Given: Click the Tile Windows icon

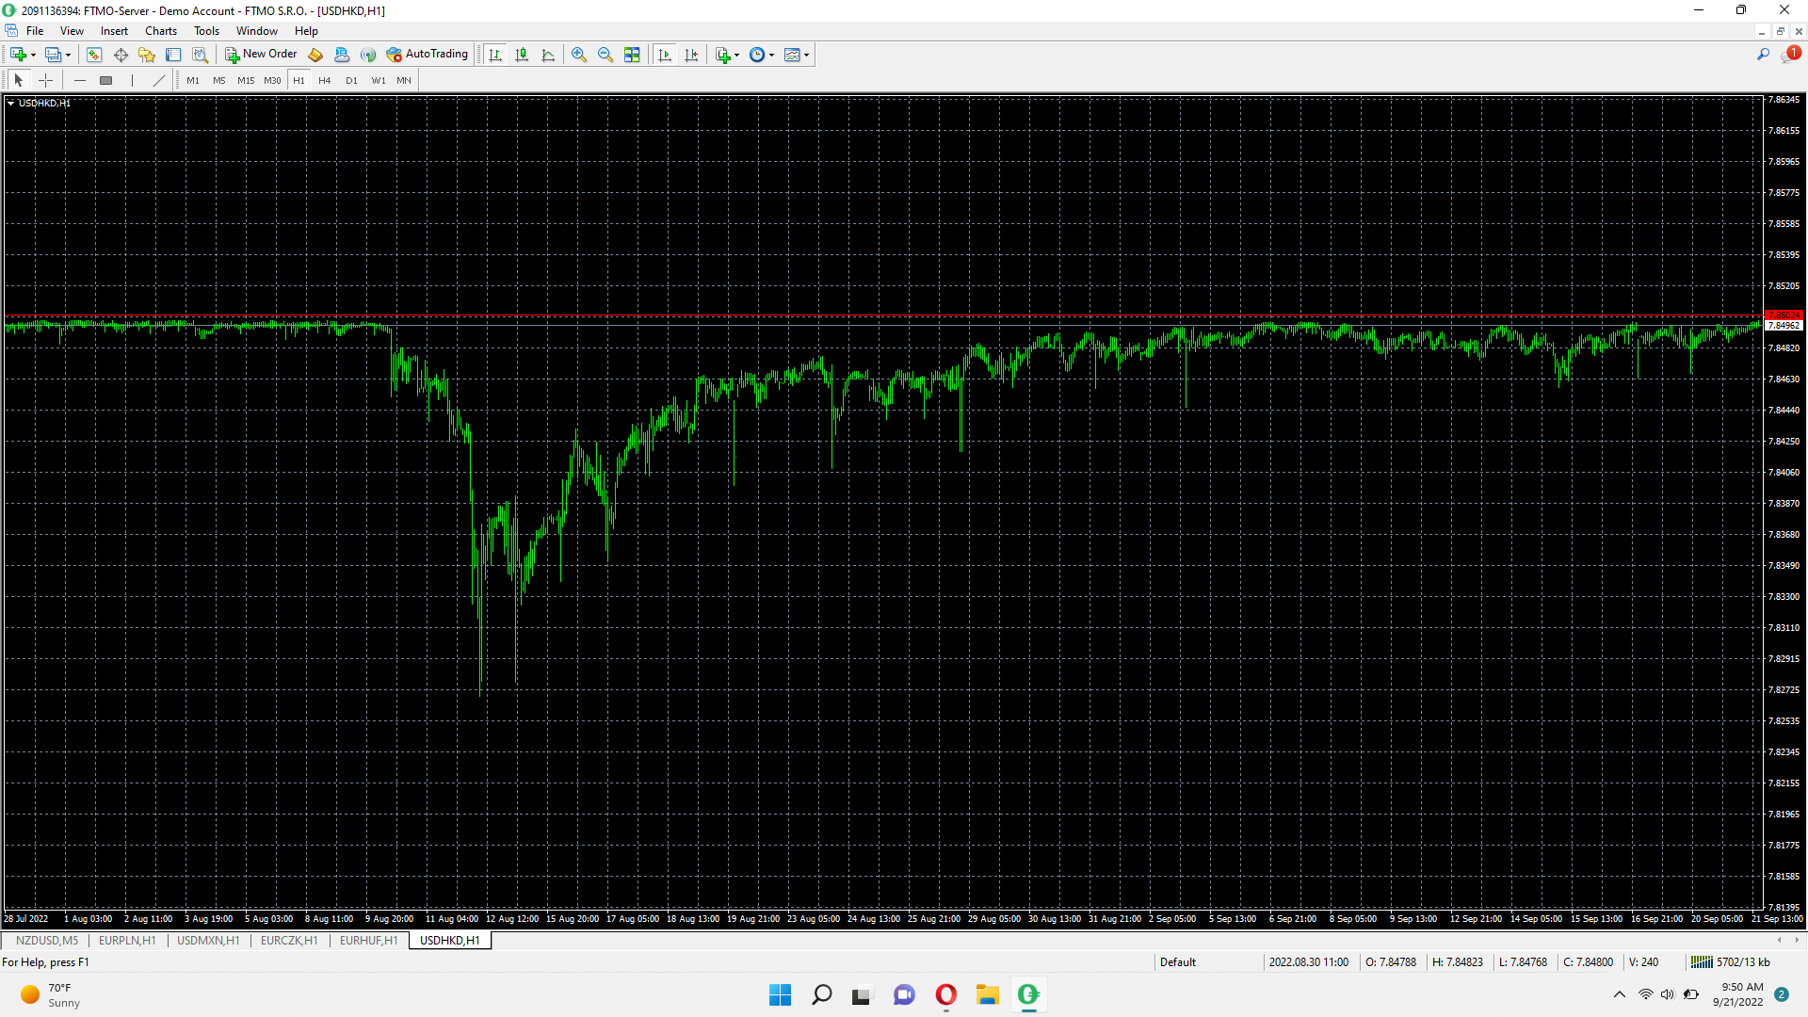Looking at the screenshot, I should pos(632,55).
